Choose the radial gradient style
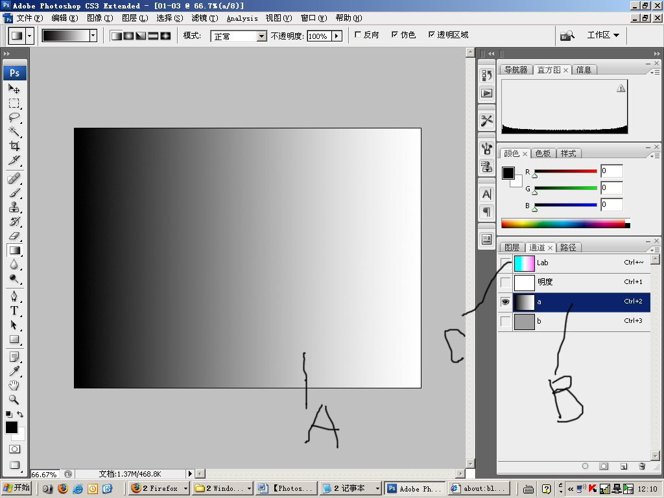The width and height of the screenshot is (664, 498). click(x=128, y=36)
